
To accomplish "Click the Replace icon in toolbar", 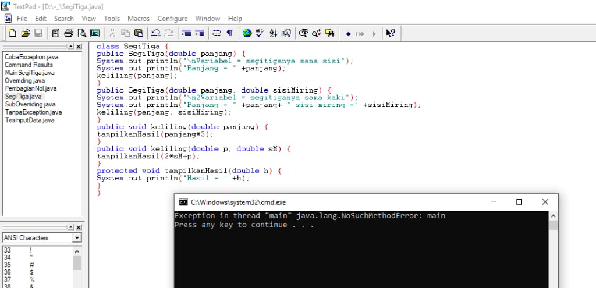I will [x=316, y=33].
